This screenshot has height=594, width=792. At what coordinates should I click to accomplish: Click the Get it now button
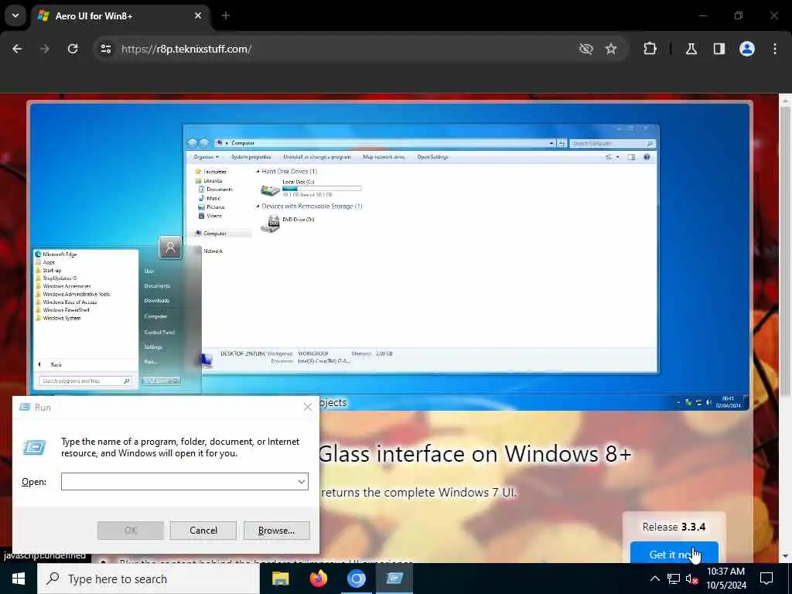pos(674,554)
